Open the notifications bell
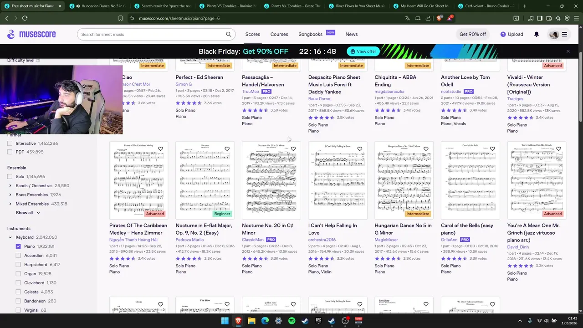This screenshot has width=583, height=328. [x=537, y=34]
